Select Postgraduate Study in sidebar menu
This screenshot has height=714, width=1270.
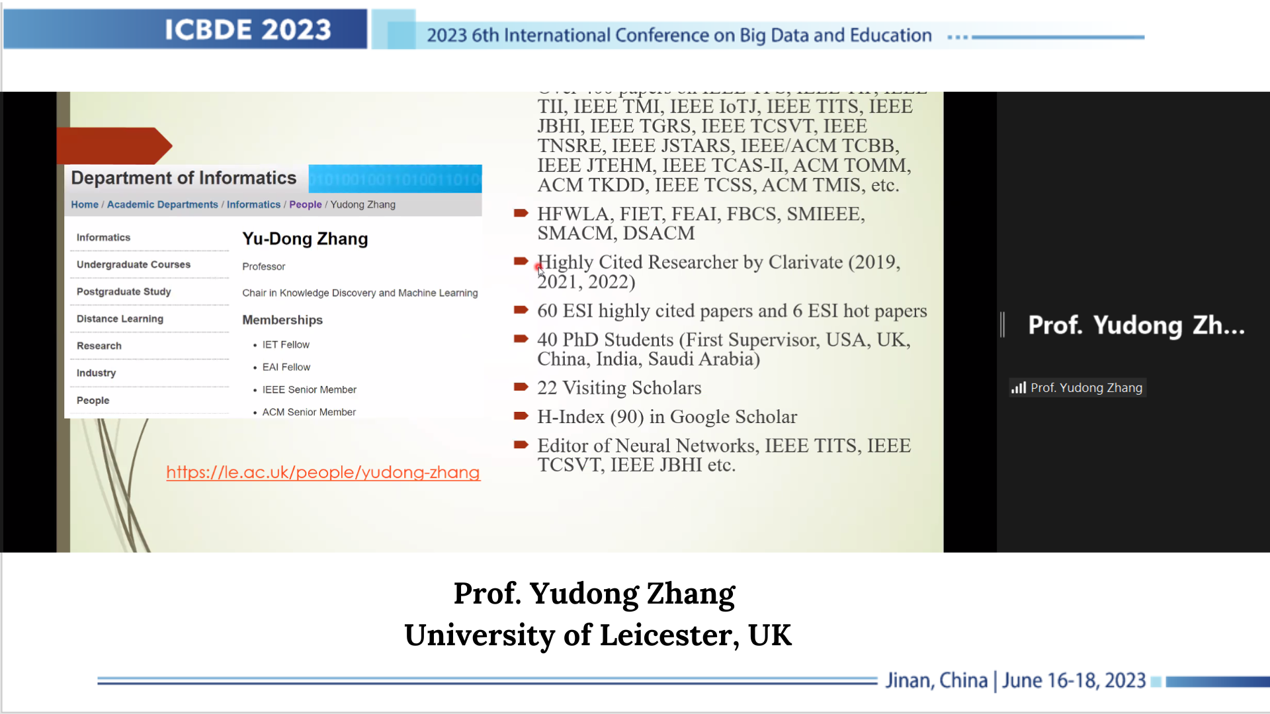pos(124,292)
